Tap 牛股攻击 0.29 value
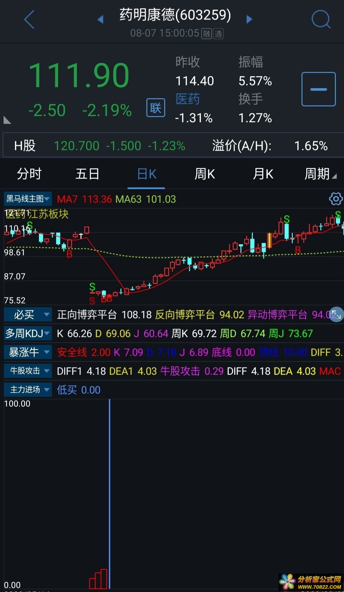This screenshot has width=344, height=592. point(192,371)
